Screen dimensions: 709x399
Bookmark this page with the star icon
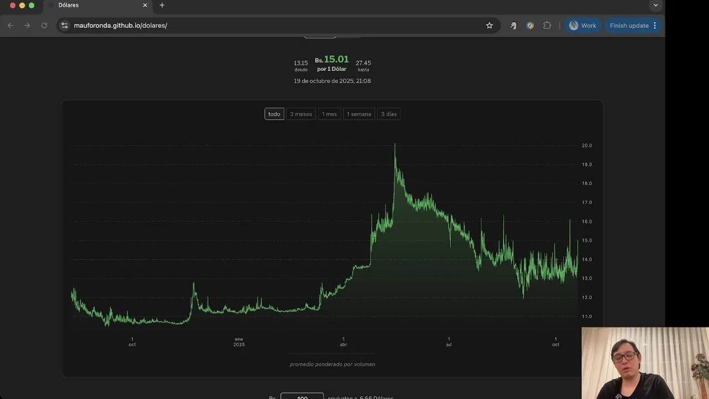point(490,25)
